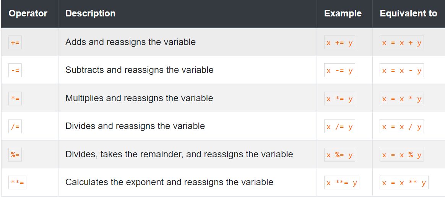Screen dimensions: 445x197
Task: Click the += operator code box
Action: pyautogui.click(x=15, y=42)
